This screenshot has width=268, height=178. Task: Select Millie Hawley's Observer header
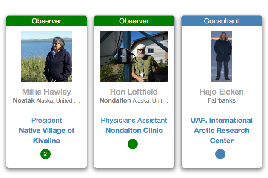[x=46, y=21]
